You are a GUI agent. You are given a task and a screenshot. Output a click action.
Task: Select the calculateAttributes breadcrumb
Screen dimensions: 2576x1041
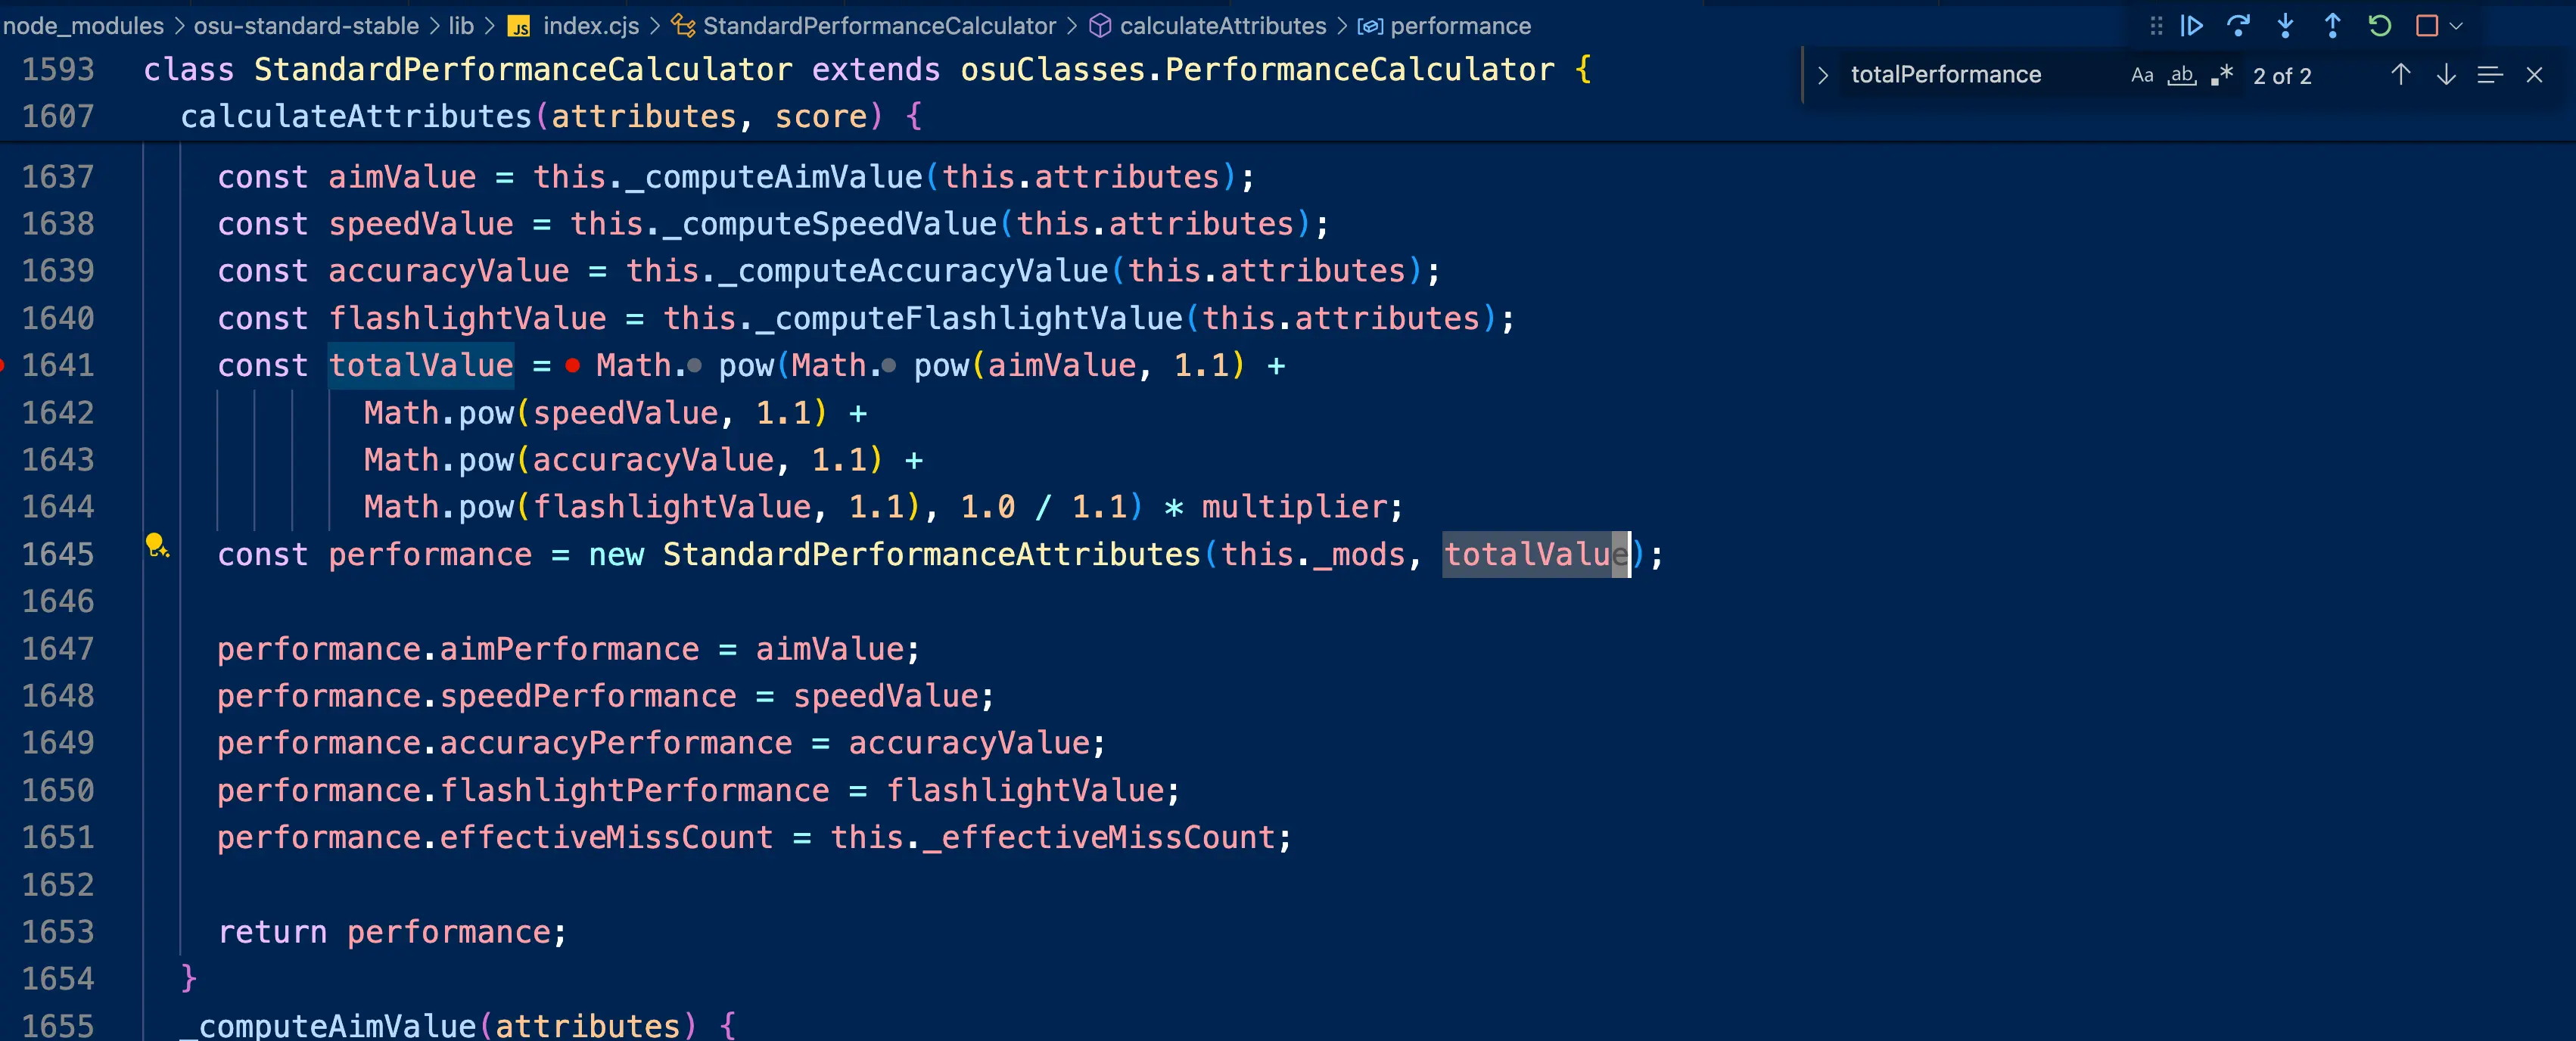pos(1222,26)
